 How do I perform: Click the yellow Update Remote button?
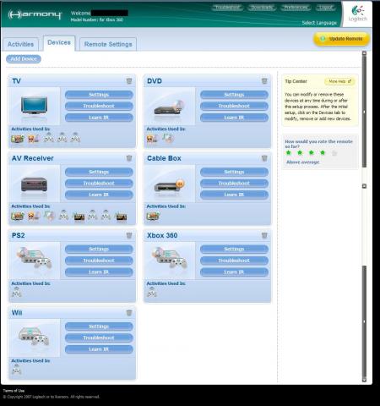[341, 39]
